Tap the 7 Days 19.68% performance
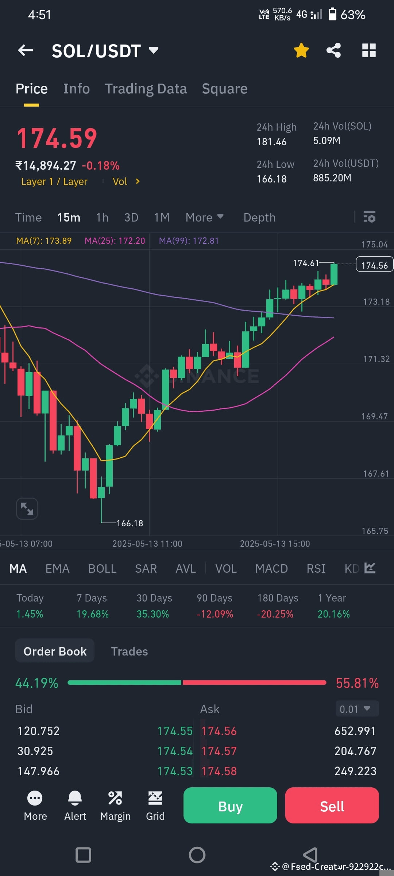The width and height of the screenshot is (394, 876). 92,606
